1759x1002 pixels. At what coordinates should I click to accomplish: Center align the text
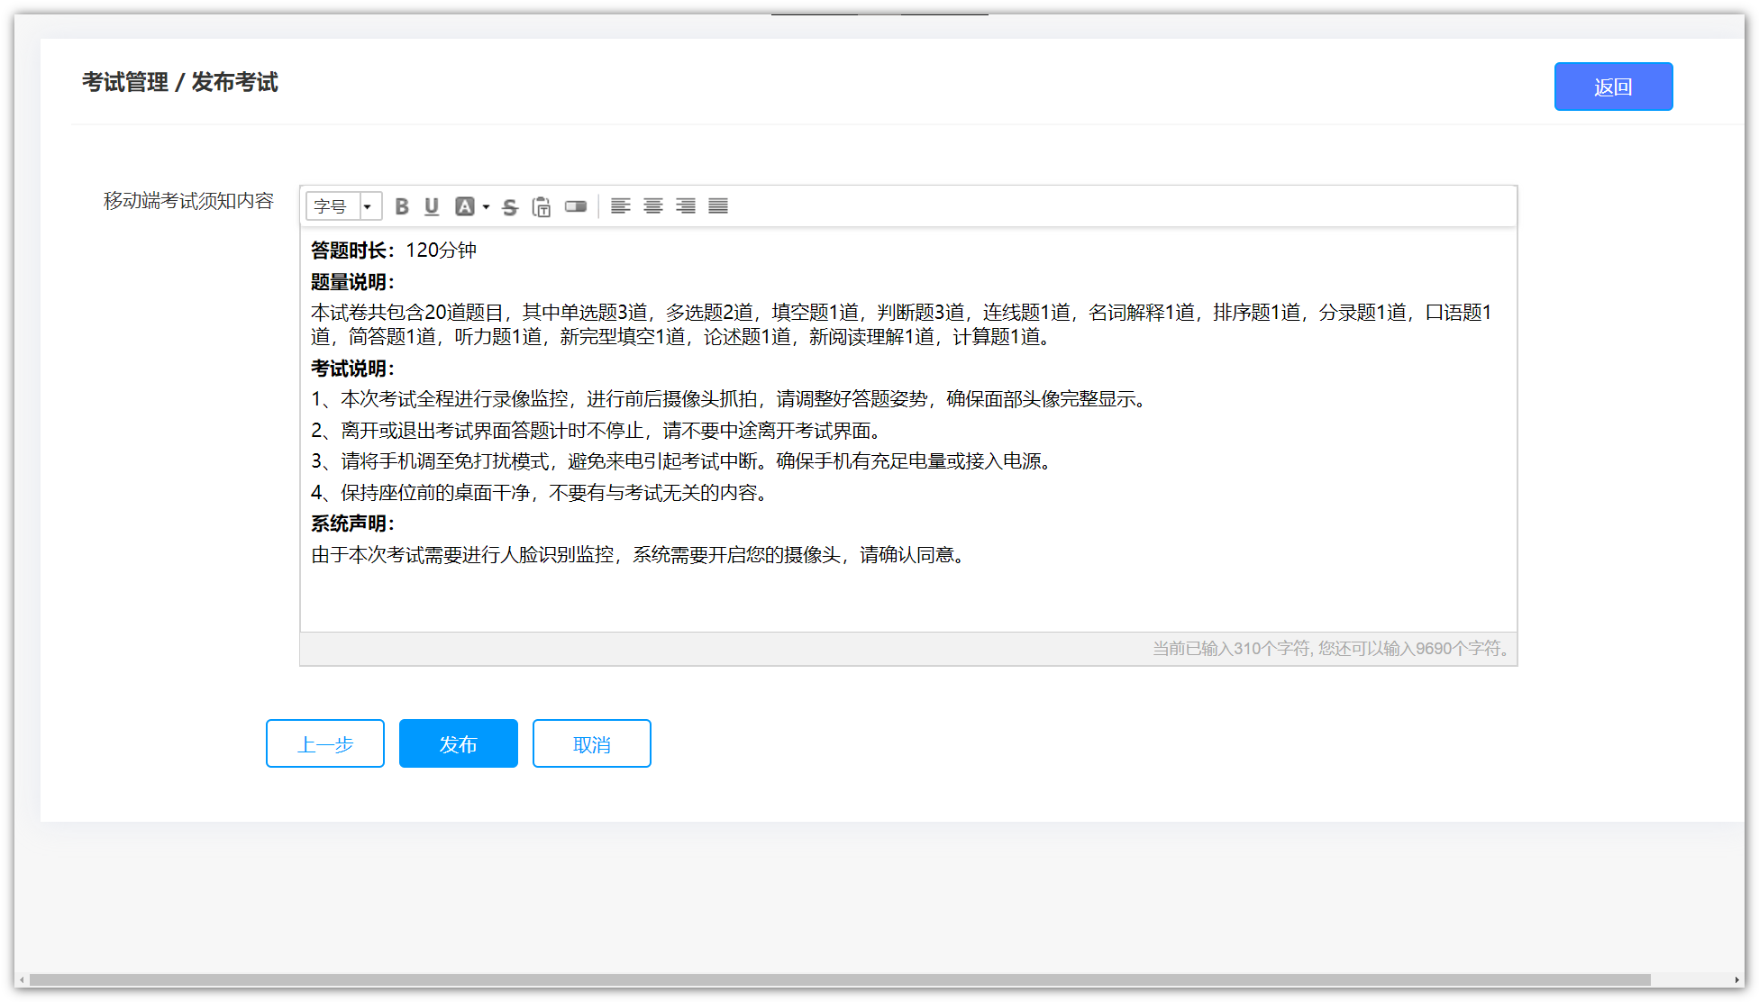pos(653,205)
